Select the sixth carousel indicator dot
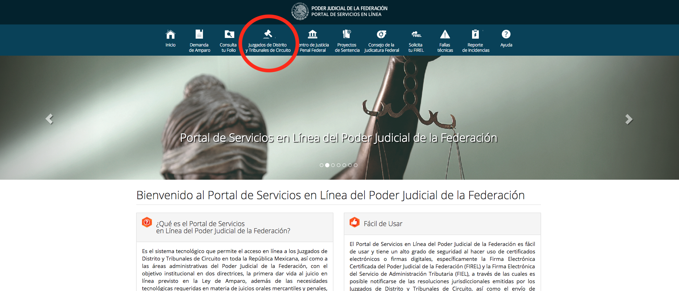Screen dimensions: 679x291 [350, 165]
